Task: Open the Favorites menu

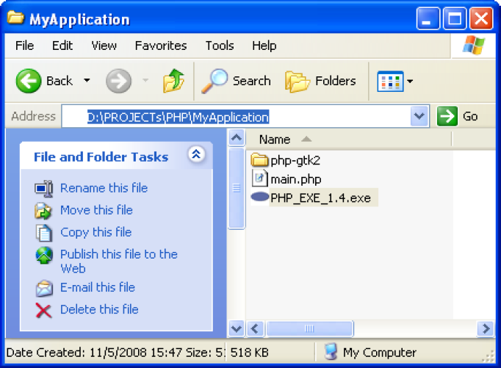Action: [161, 46]
